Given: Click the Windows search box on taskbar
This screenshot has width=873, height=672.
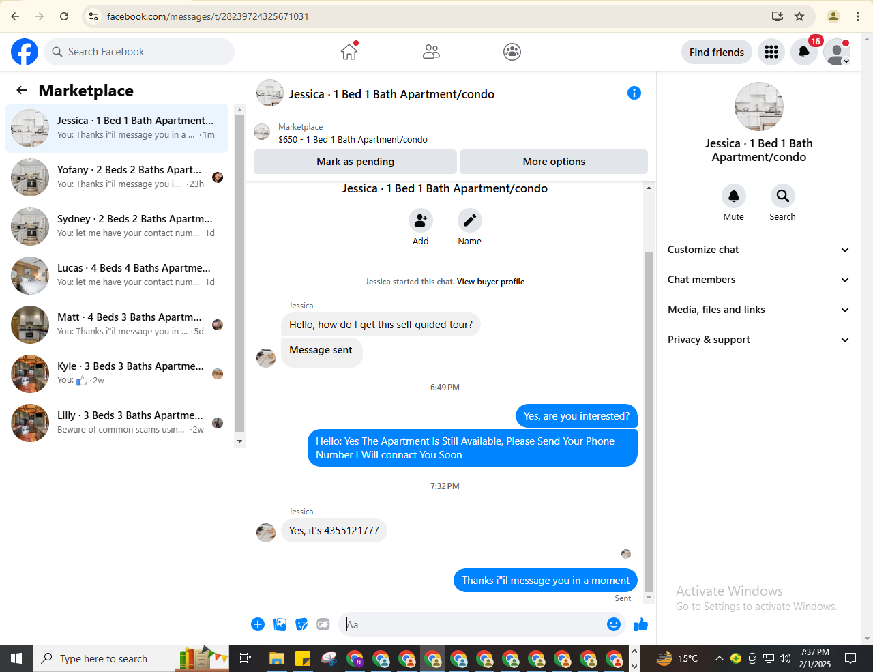Looking at the screenshot, I should click(131, 658).
